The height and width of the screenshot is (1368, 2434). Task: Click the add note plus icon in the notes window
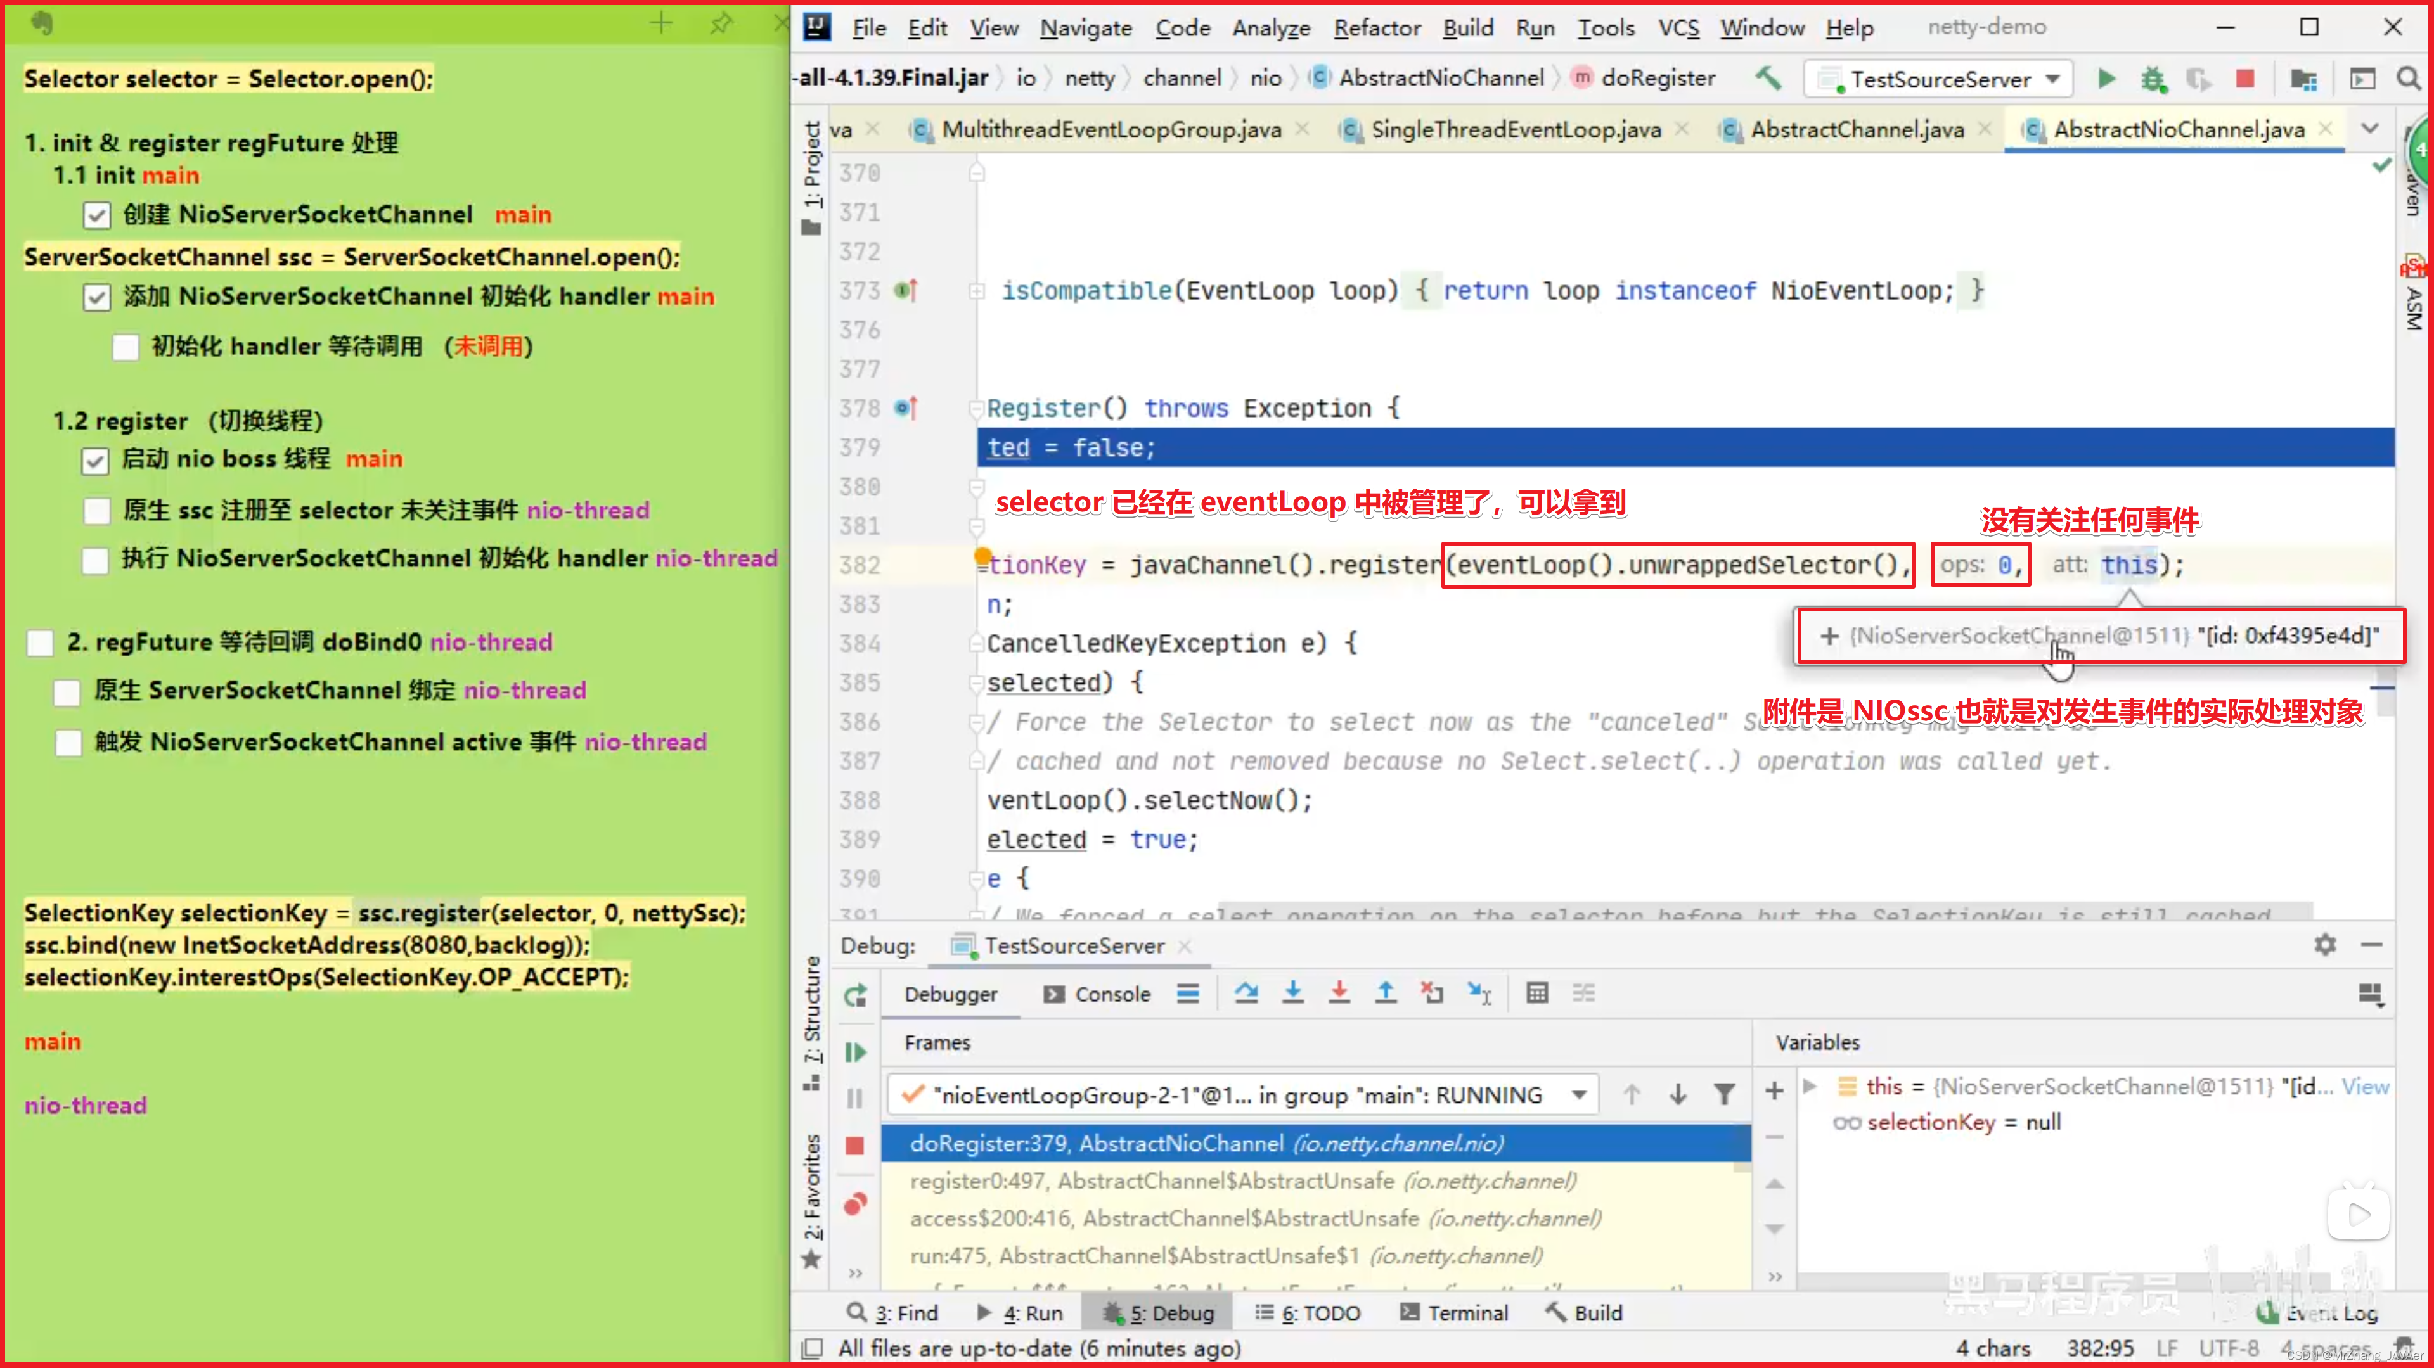pos(661,23)
